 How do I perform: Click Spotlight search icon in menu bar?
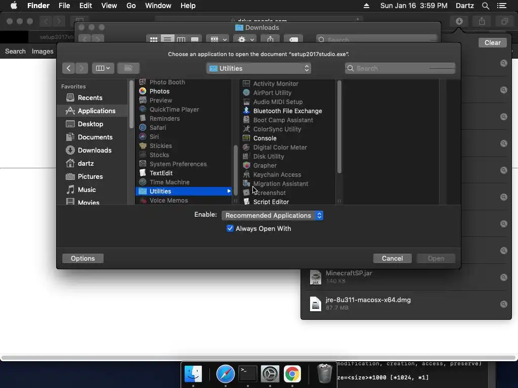coord(485,6)
